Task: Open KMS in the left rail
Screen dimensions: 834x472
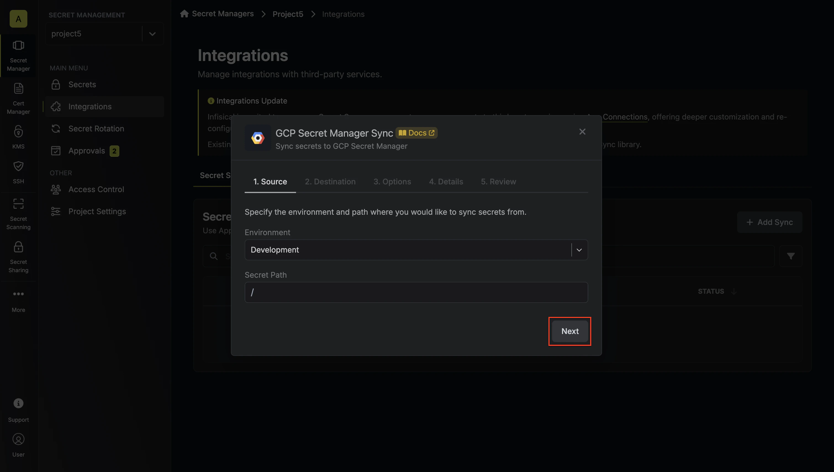Action: pyautogui.click(x=19, y=137)
